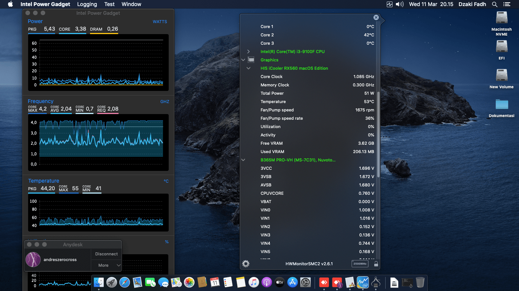Screen dimensions: 519x291
Task: Click Disconnect in the AnyDesk window
Action: 106,254
